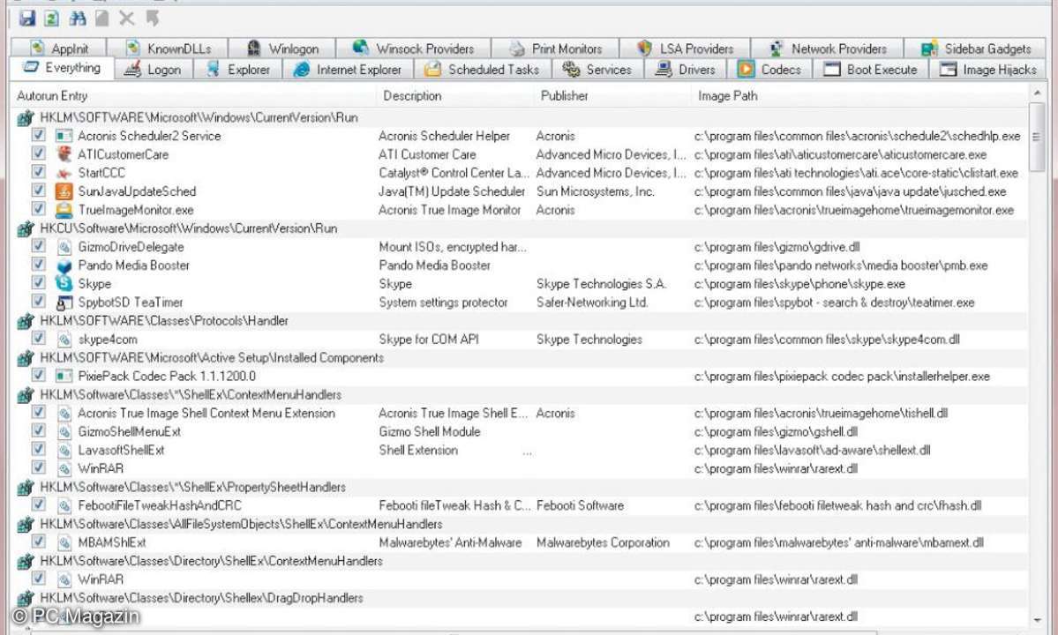Click the FebootiFileTweakHashAndCRC file icon
The image size is (1058, 635).
(64, 505)
